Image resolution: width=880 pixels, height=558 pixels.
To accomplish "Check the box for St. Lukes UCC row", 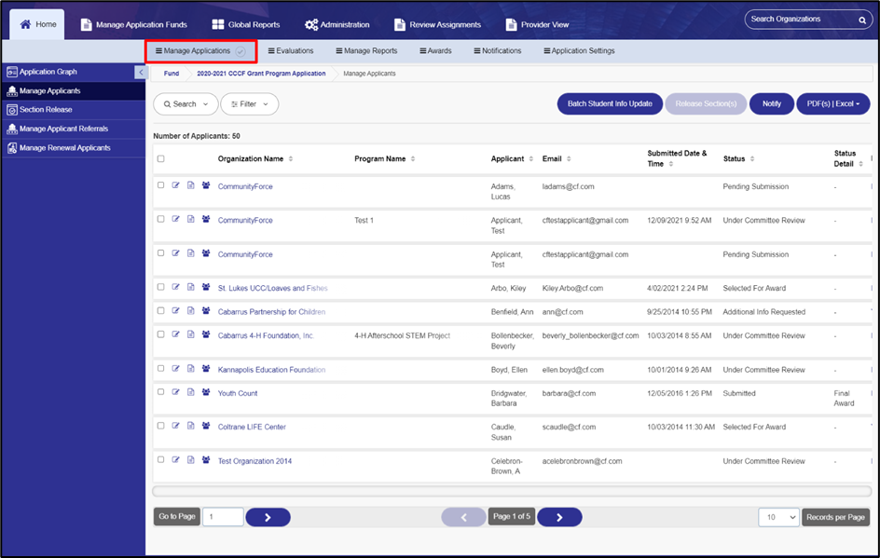I will pyautogui.click(x=161, y=287).
